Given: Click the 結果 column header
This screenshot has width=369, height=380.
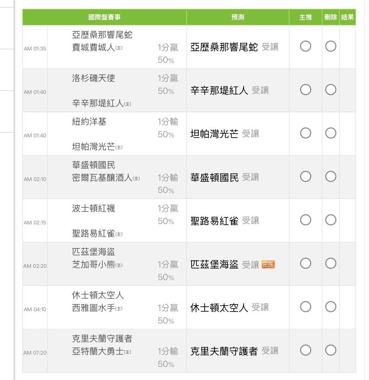Looking at the screenshot, I should 348,17.
